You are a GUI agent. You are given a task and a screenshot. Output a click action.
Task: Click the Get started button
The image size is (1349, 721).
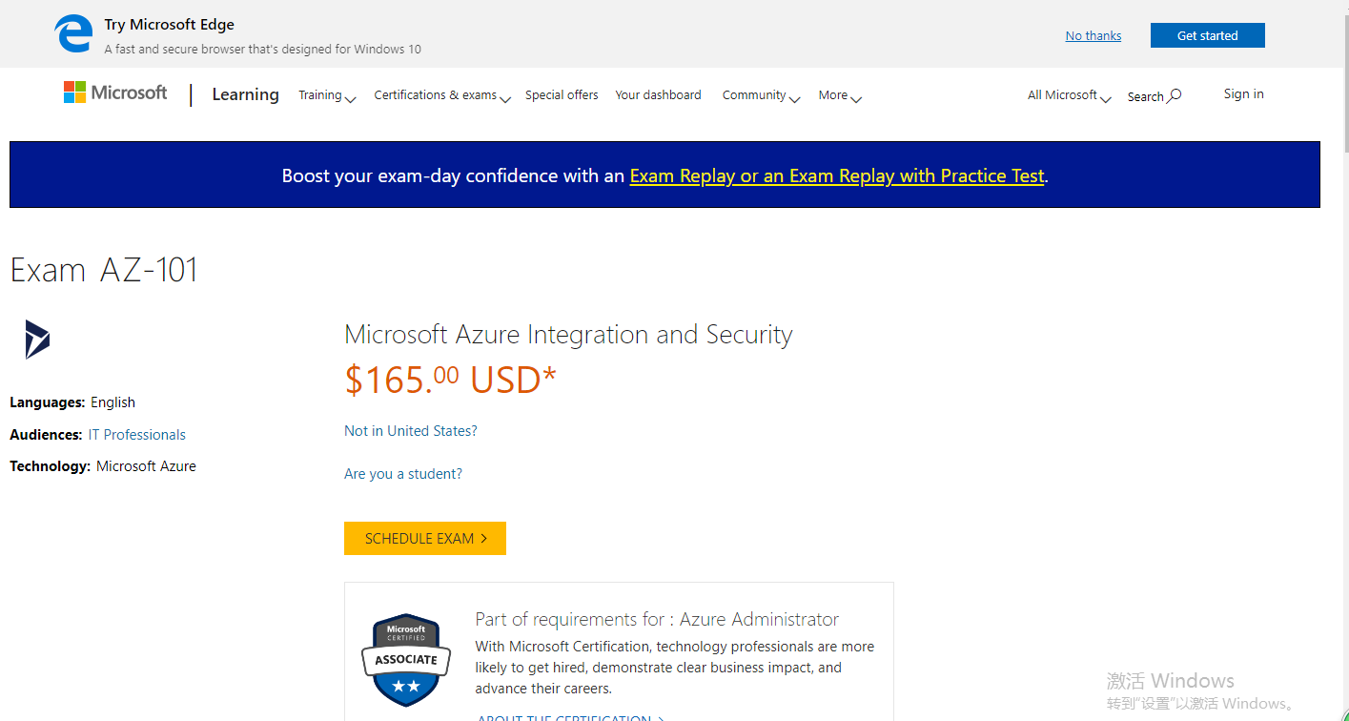1207,35
